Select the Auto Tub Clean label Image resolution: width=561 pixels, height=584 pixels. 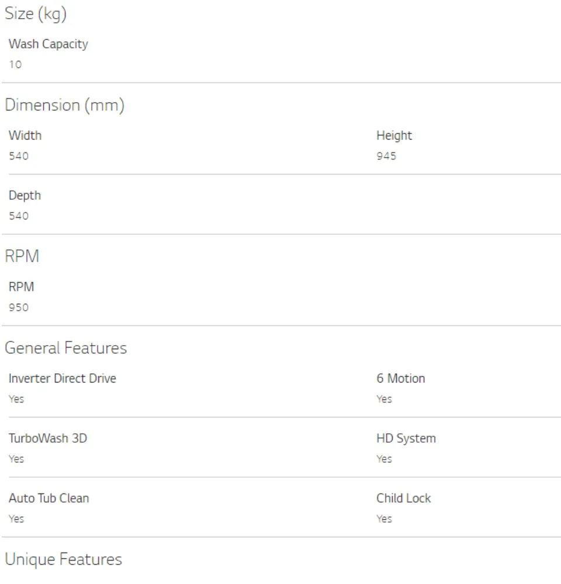coord(49,498)
